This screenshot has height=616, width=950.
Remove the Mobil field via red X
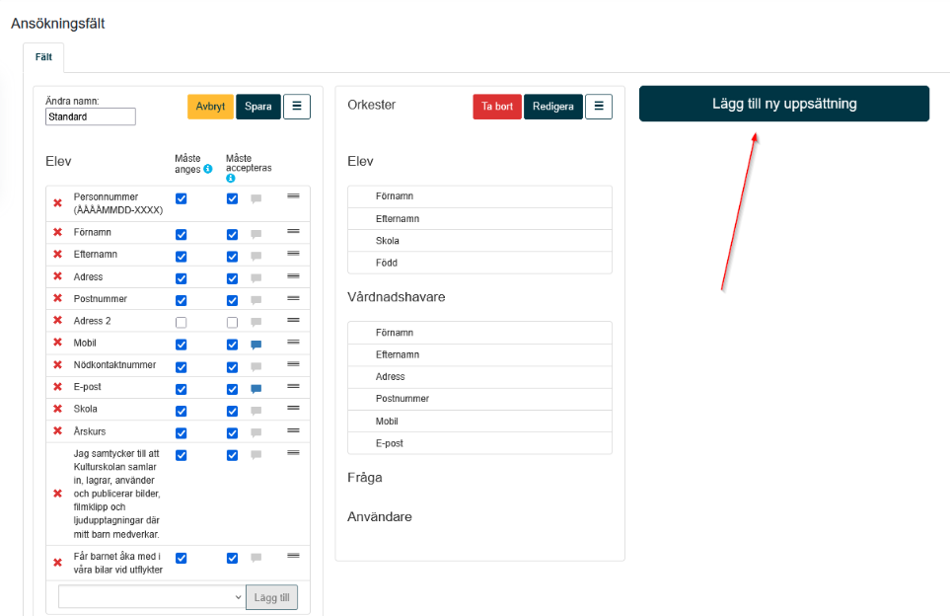pos(57,343)
